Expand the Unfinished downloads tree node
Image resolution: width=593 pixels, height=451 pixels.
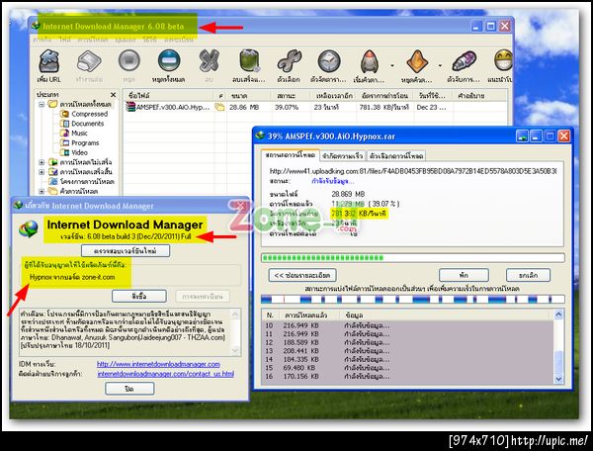click(x=42, y=162)
